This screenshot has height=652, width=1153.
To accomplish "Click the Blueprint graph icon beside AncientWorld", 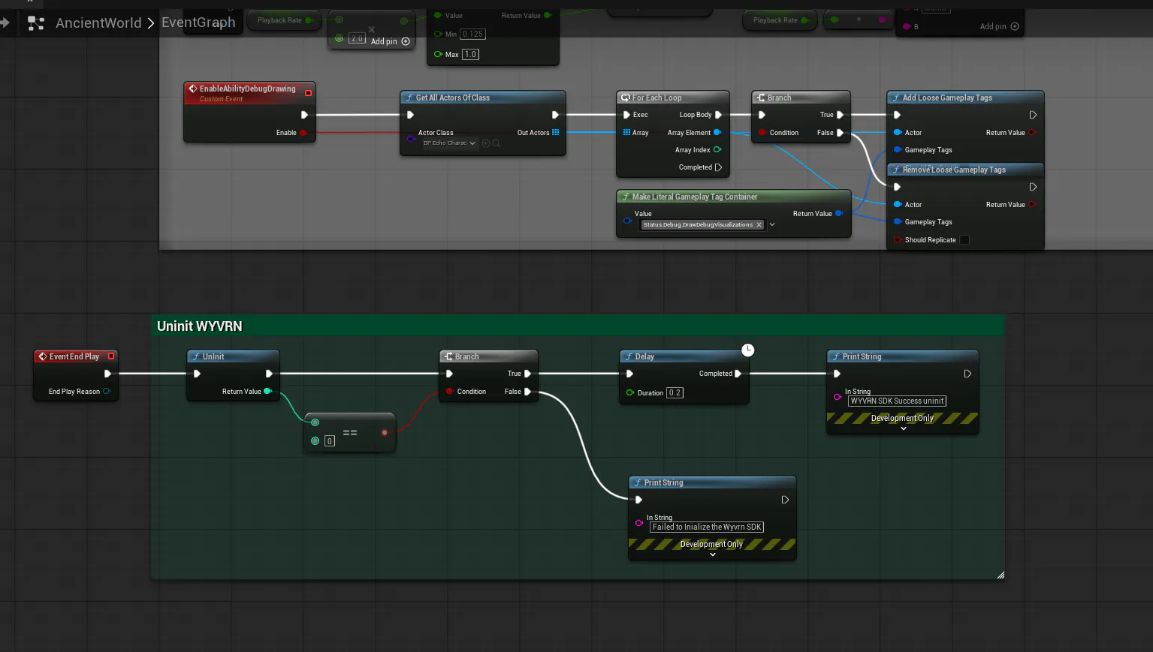I will 35,23.
